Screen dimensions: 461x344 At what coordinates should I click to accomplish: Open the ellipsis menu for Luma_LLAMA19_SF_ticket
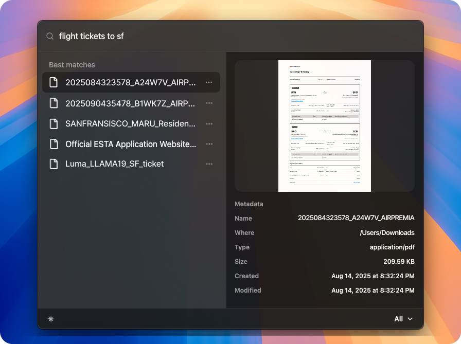pos(209,164)
